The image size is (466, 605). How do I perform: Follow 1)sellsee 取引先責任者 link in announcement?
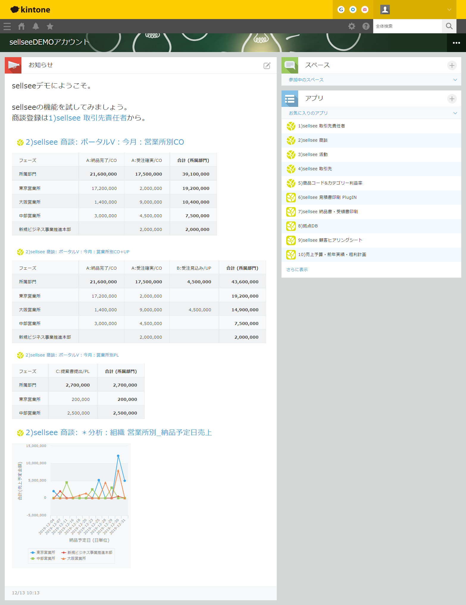(x=88, y=118)
